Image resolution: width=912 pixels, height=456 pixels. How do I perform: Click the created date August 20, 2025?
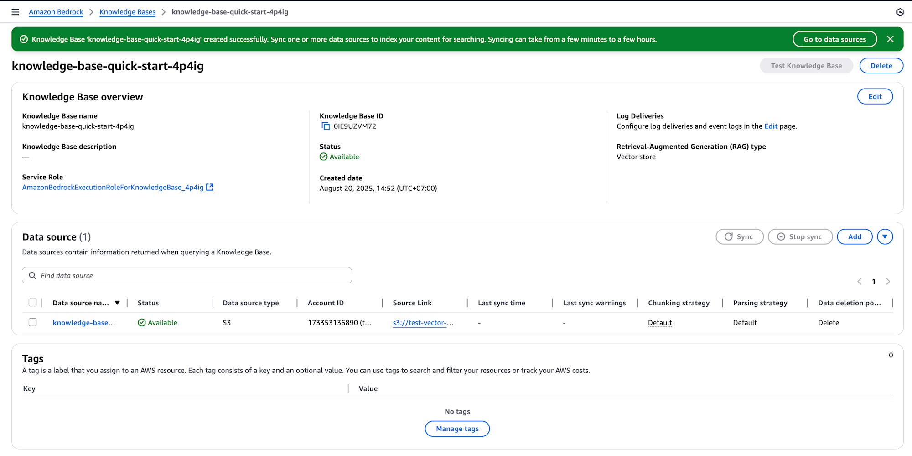click(x=378, y=188)
